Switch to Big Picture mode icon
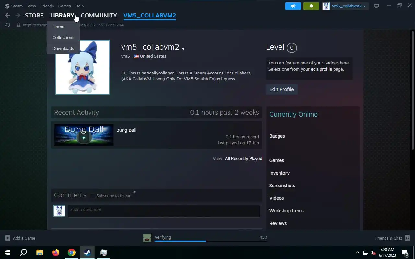Viewport: 415px width, 259px height. click(376, 6)
